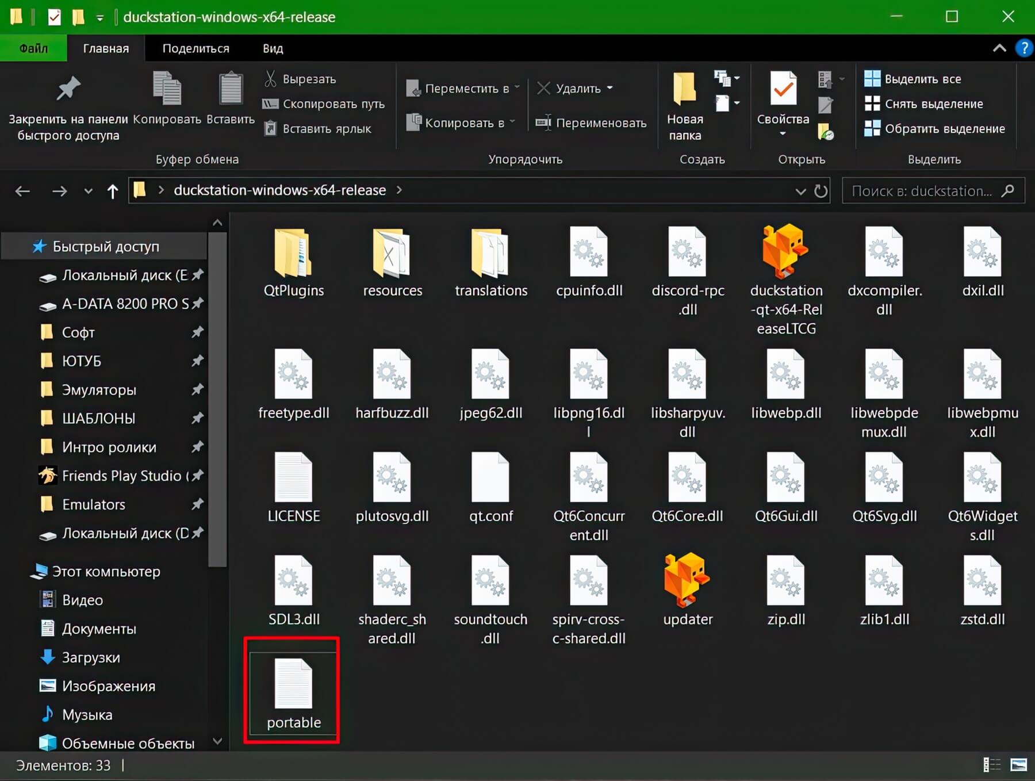Click Снять выделение

(923, 104)
